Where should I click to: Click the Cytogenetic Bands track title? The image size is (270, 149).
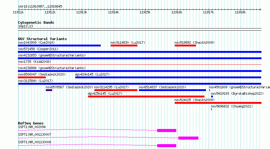(36, 22)
